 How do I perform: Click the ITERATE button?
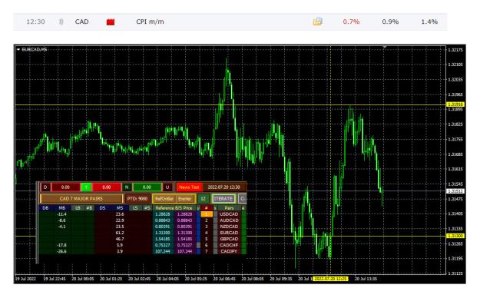click(x=223, y=199)
